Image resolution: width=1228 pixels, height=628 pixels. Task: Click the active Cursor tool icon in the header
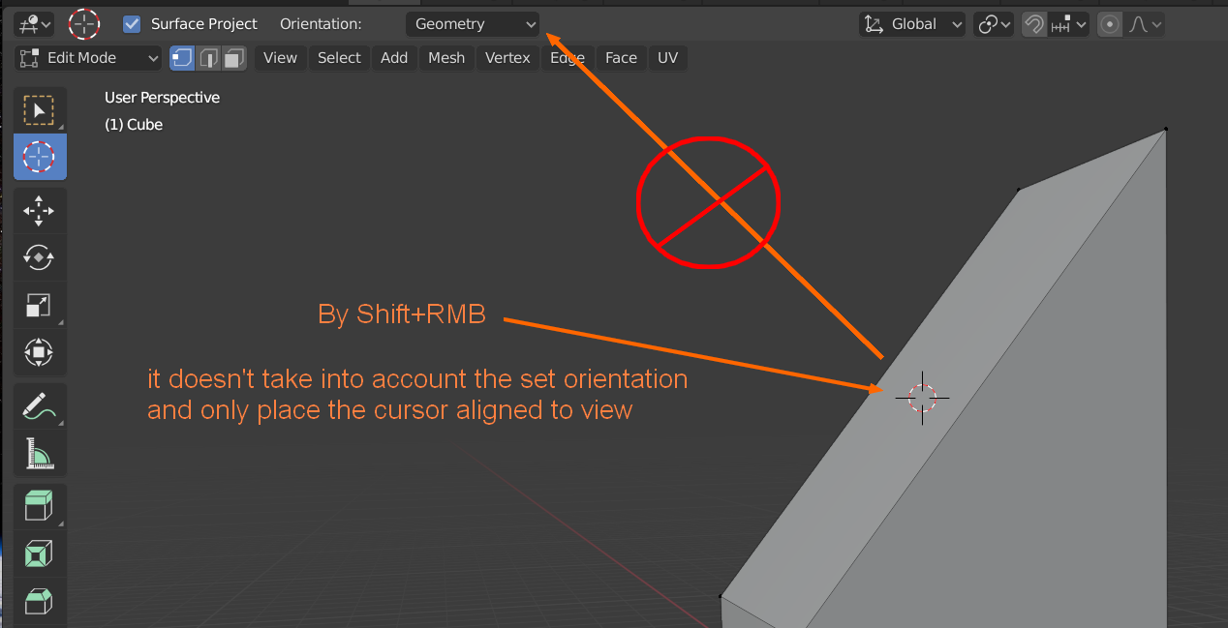tap(85, 23)
